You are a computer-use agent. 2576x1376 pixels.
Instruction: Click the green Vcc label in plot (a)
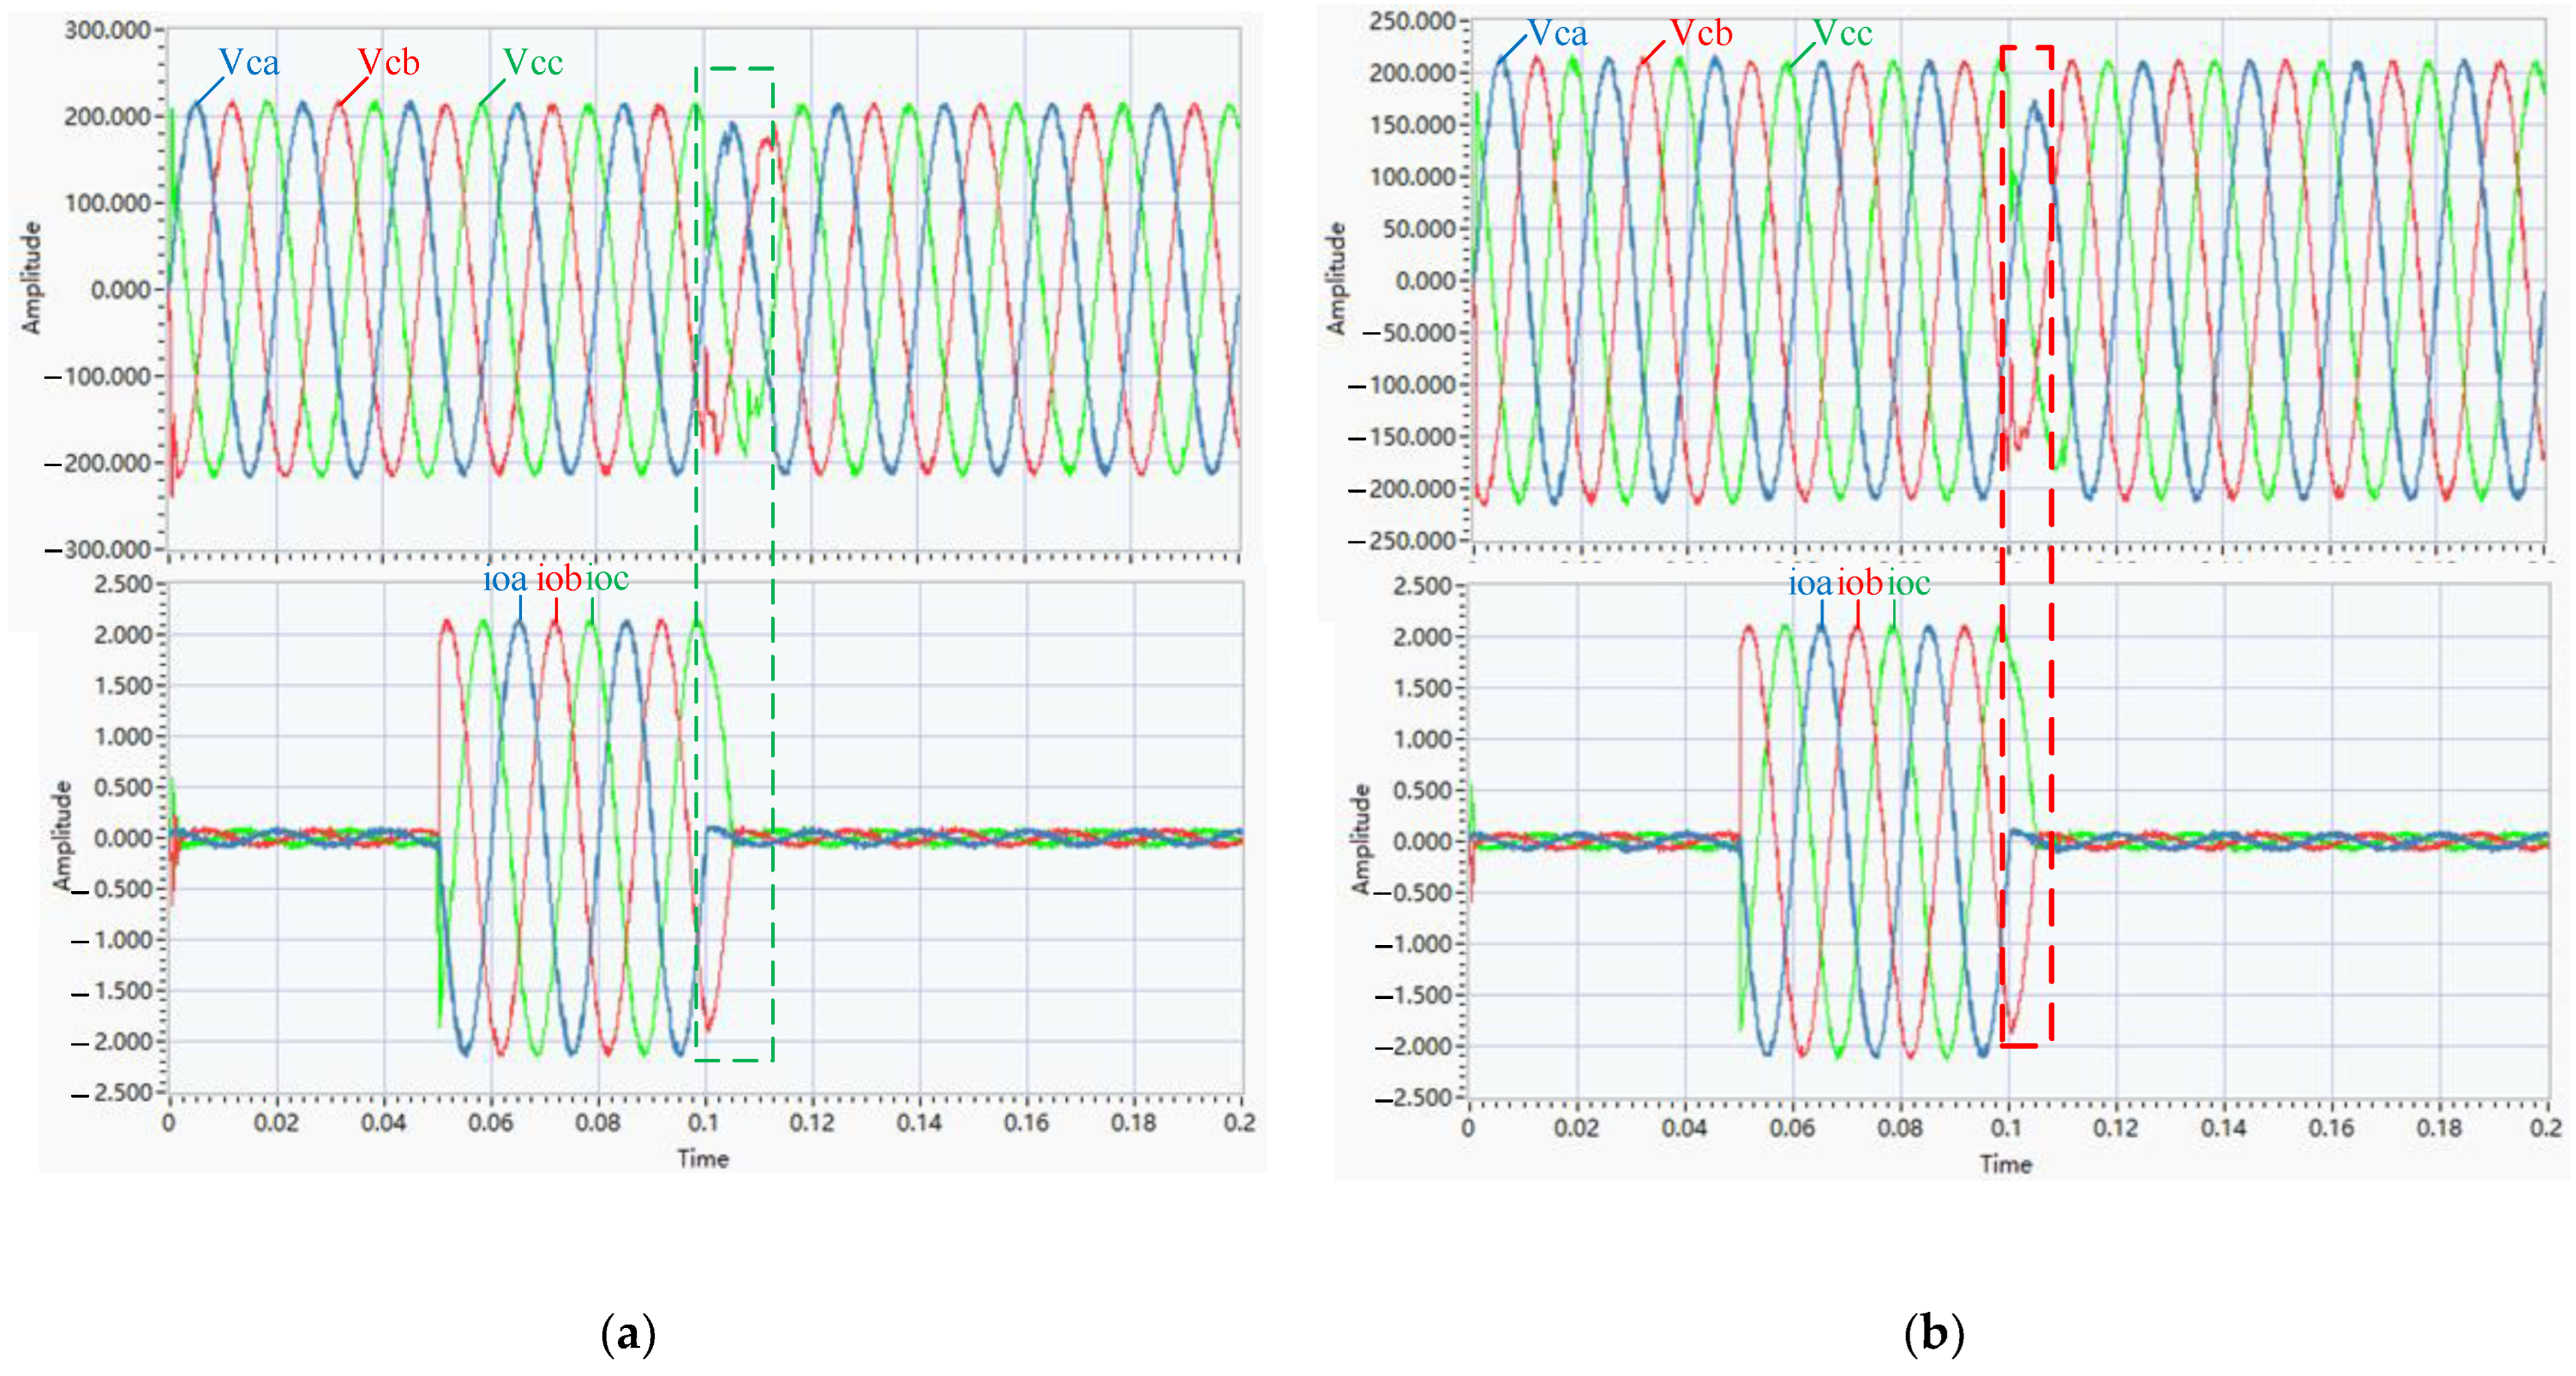click(533, 63)
